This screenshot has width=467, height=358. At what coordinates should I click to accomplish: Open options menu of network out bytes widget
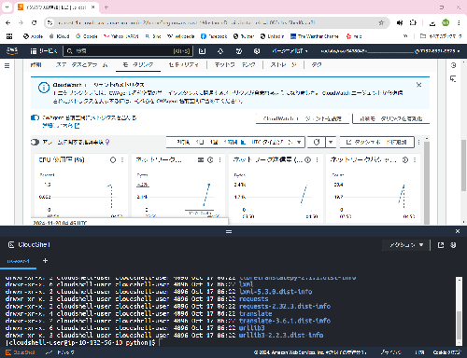click(317, 159)
